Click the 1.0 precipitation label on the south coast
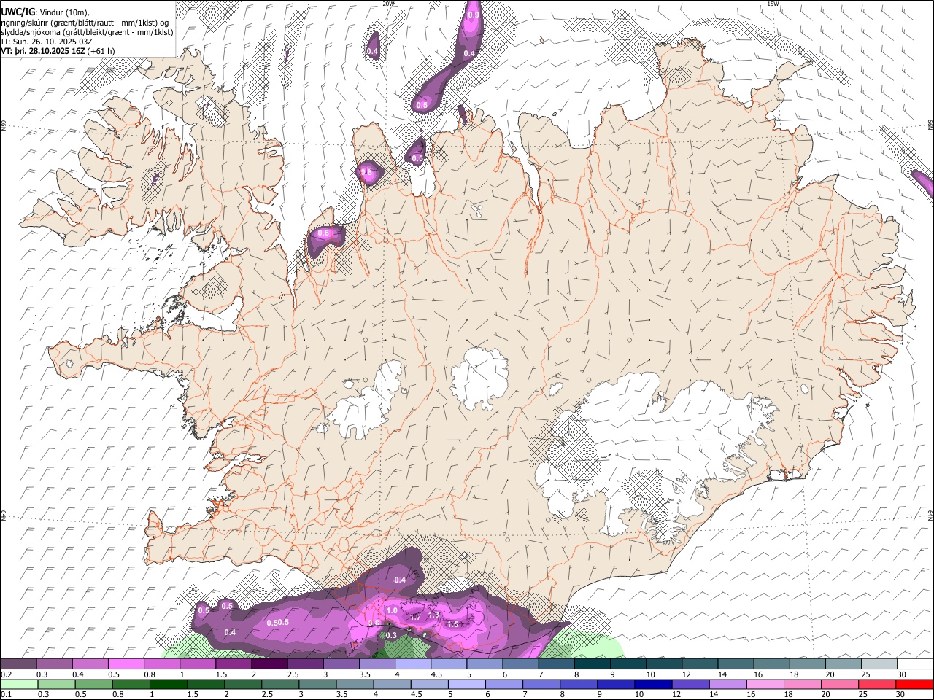This screenshot has width=934, height=700. 392,610
